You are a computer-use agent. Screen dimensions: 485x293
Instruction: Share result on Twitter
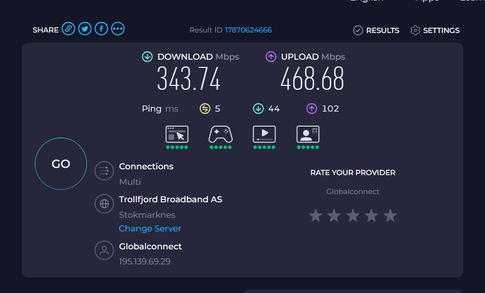[x=85, y=29]
